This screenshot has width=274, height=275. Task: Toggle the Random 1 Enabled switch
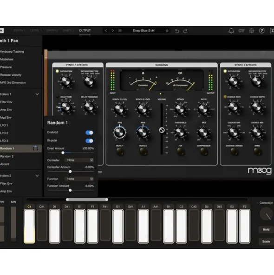coord(89,133)
